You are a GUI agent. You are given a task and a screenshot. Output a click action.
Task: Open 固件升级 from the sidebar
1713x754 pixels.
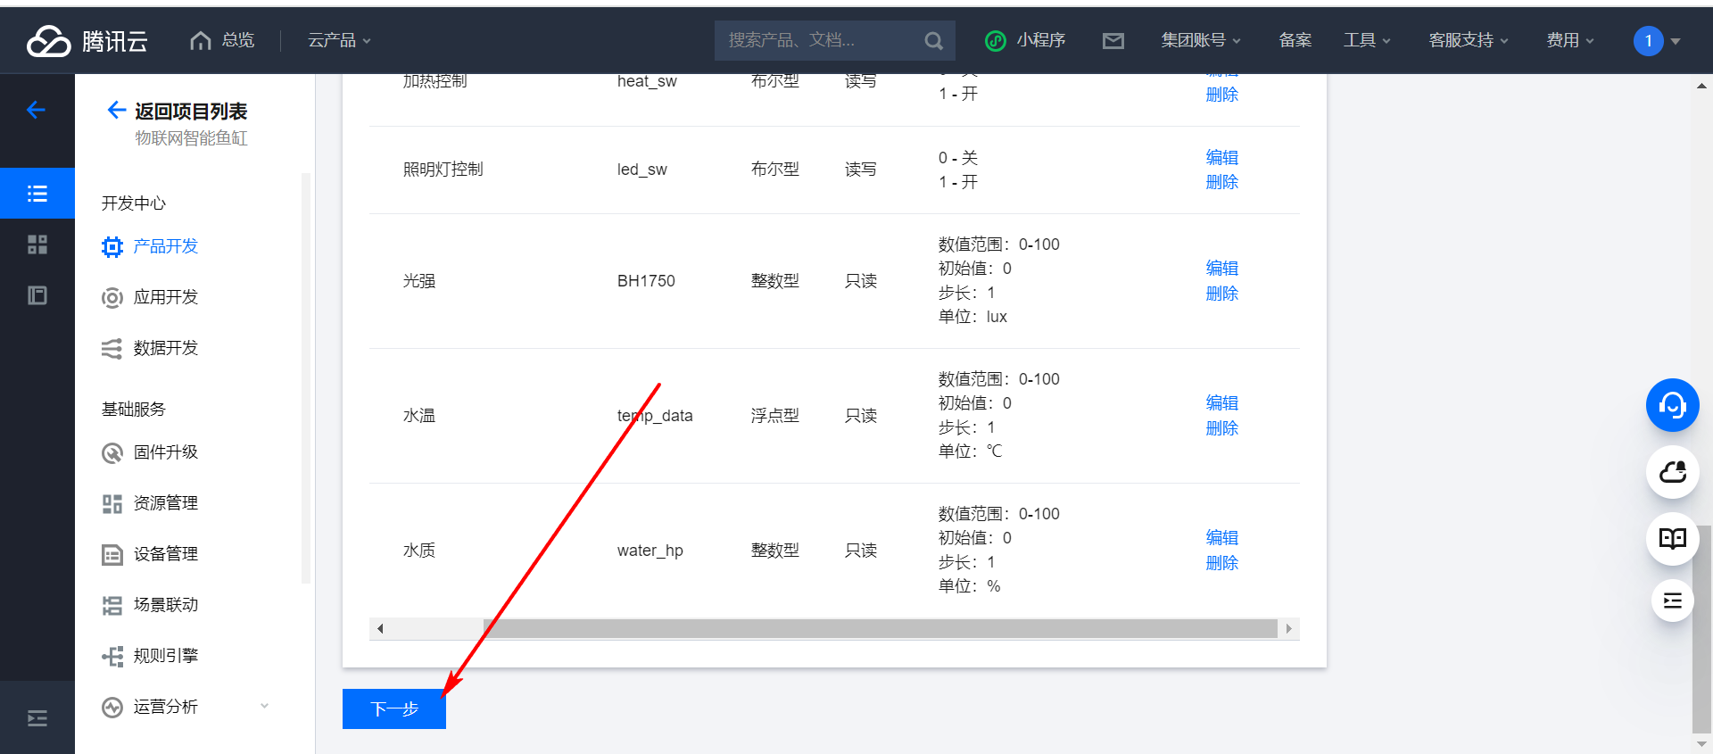click(166, 452)
